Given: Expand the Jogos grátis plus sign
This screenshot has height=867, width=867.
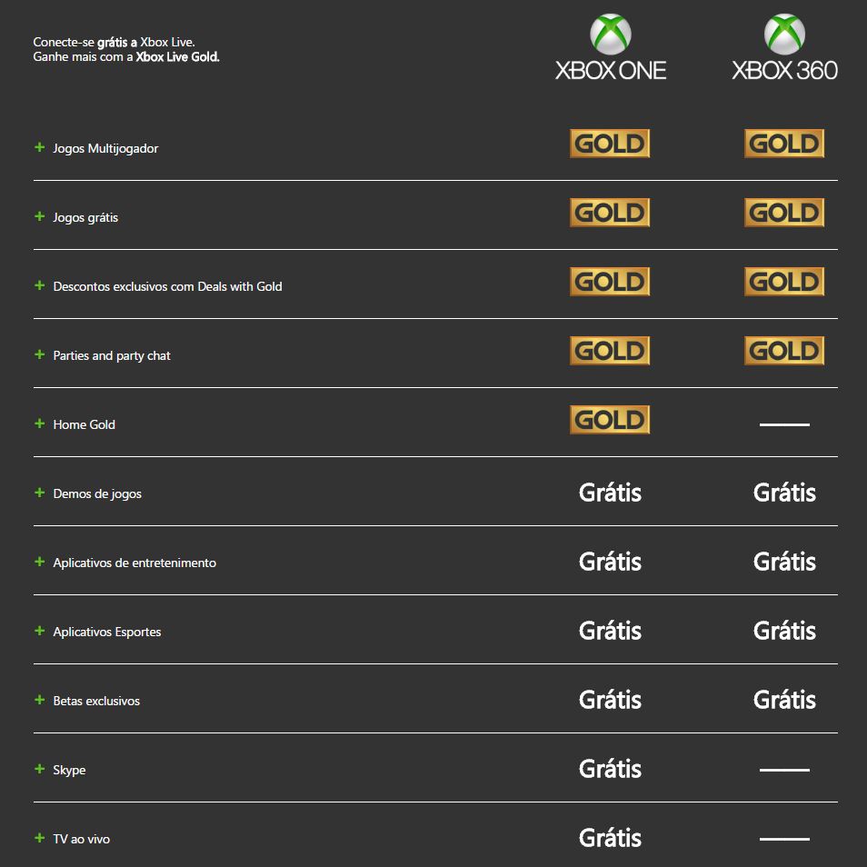Looking at the screenshot, I should pos(39,216).
